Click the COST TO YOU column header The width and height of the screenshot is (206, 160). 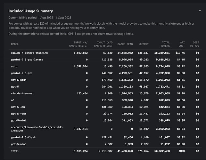pyautogui.click(x=194, y=44)
